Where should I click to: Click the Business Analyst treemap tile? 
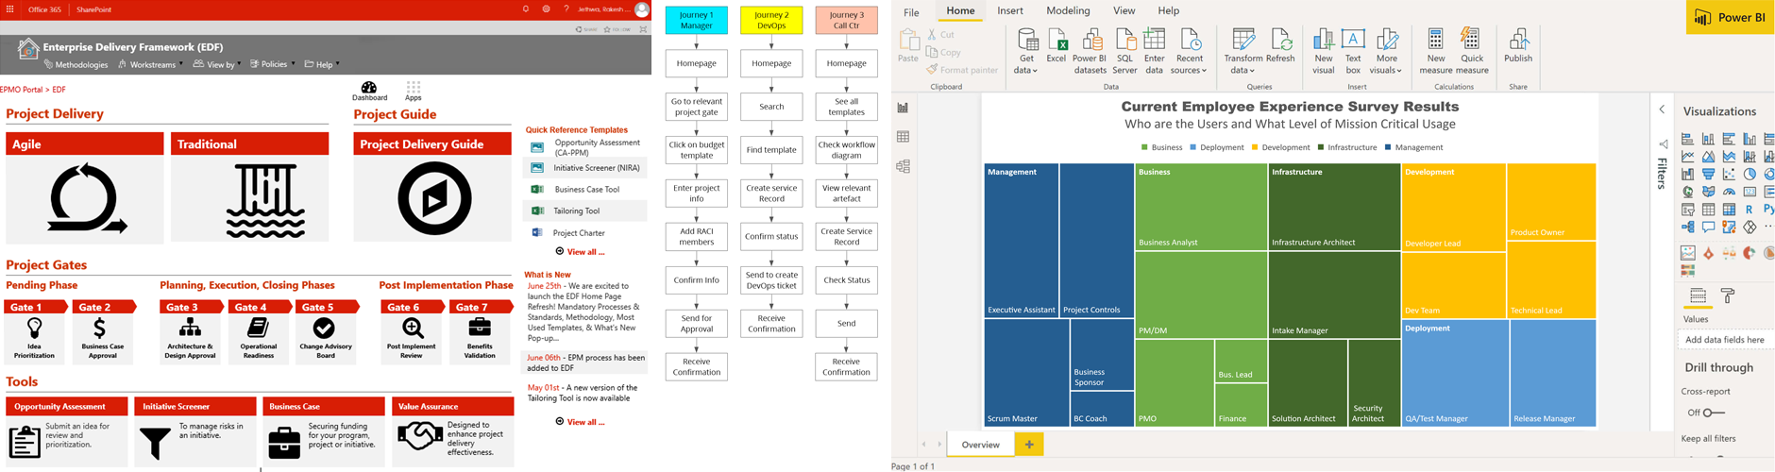(x=1200, y=208)
